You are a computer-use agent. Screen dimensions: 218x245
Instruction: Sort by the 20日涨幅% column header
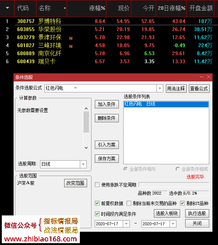(x=171, y=8)
